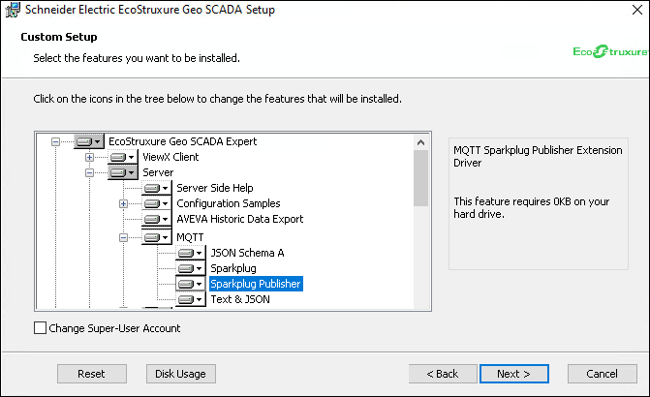The height and width of the screenshot is (397, 650).
Task: Click the Disk Usage button
Action: click(x=179, y=374)
